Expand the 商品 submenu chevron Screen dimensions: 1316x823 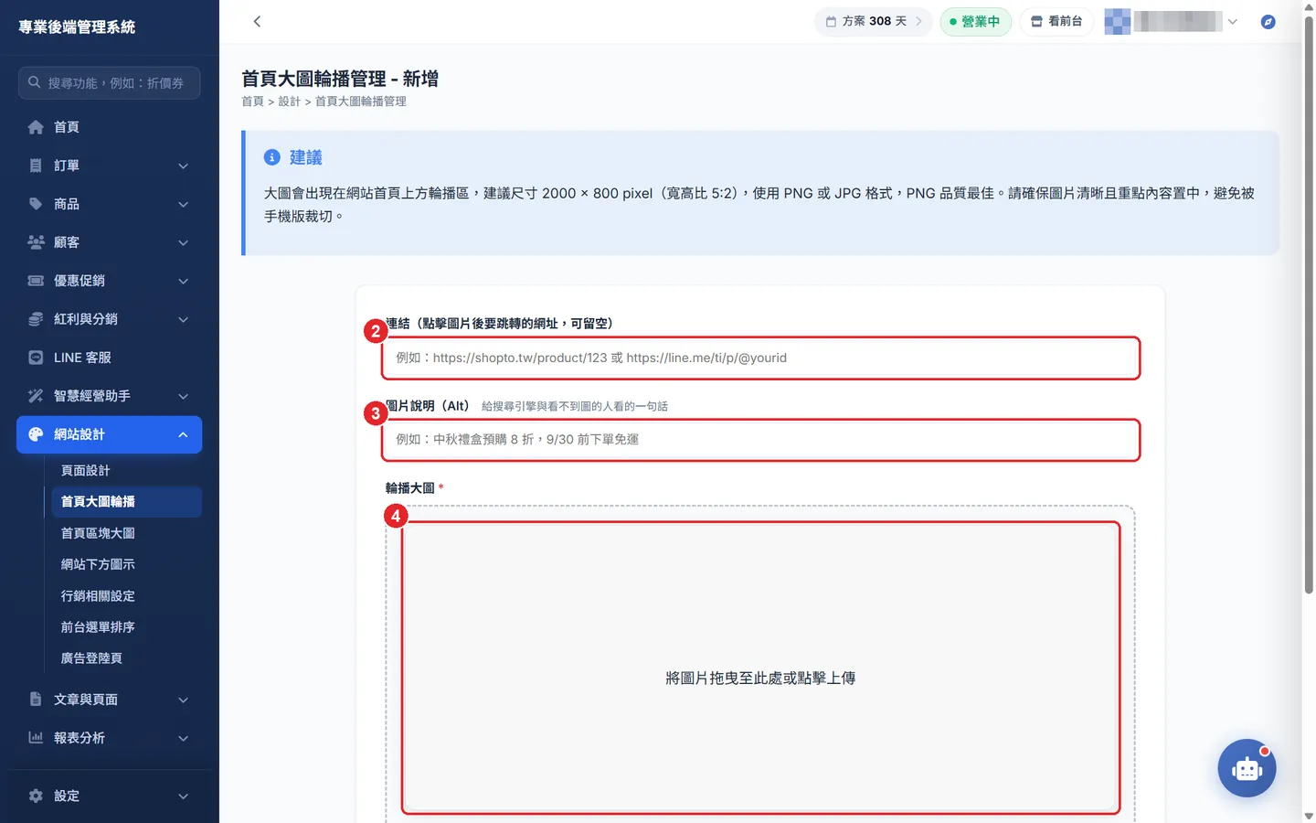coord(183,205)
